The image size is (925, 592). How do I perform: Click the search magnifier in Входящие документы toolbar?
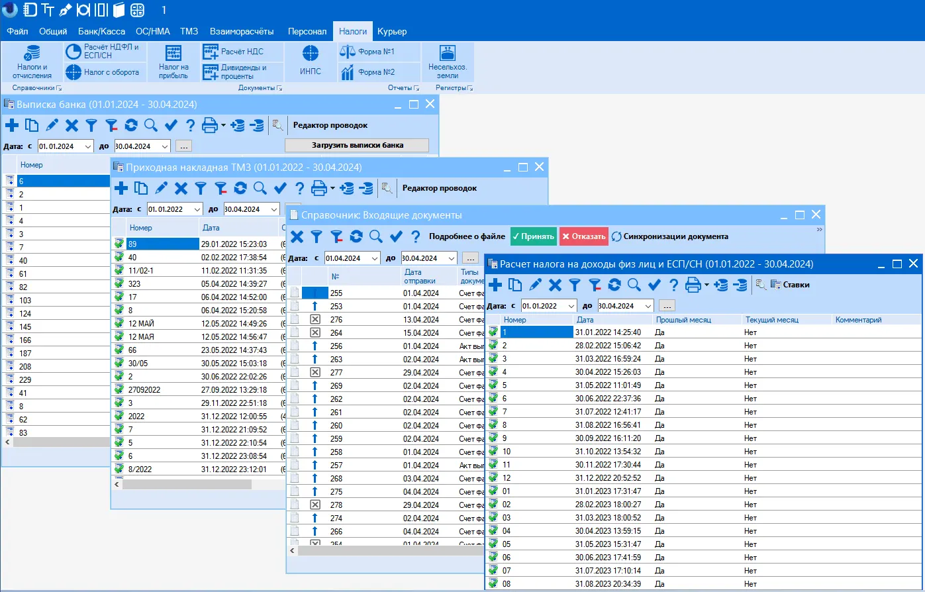tap(376, 236)
